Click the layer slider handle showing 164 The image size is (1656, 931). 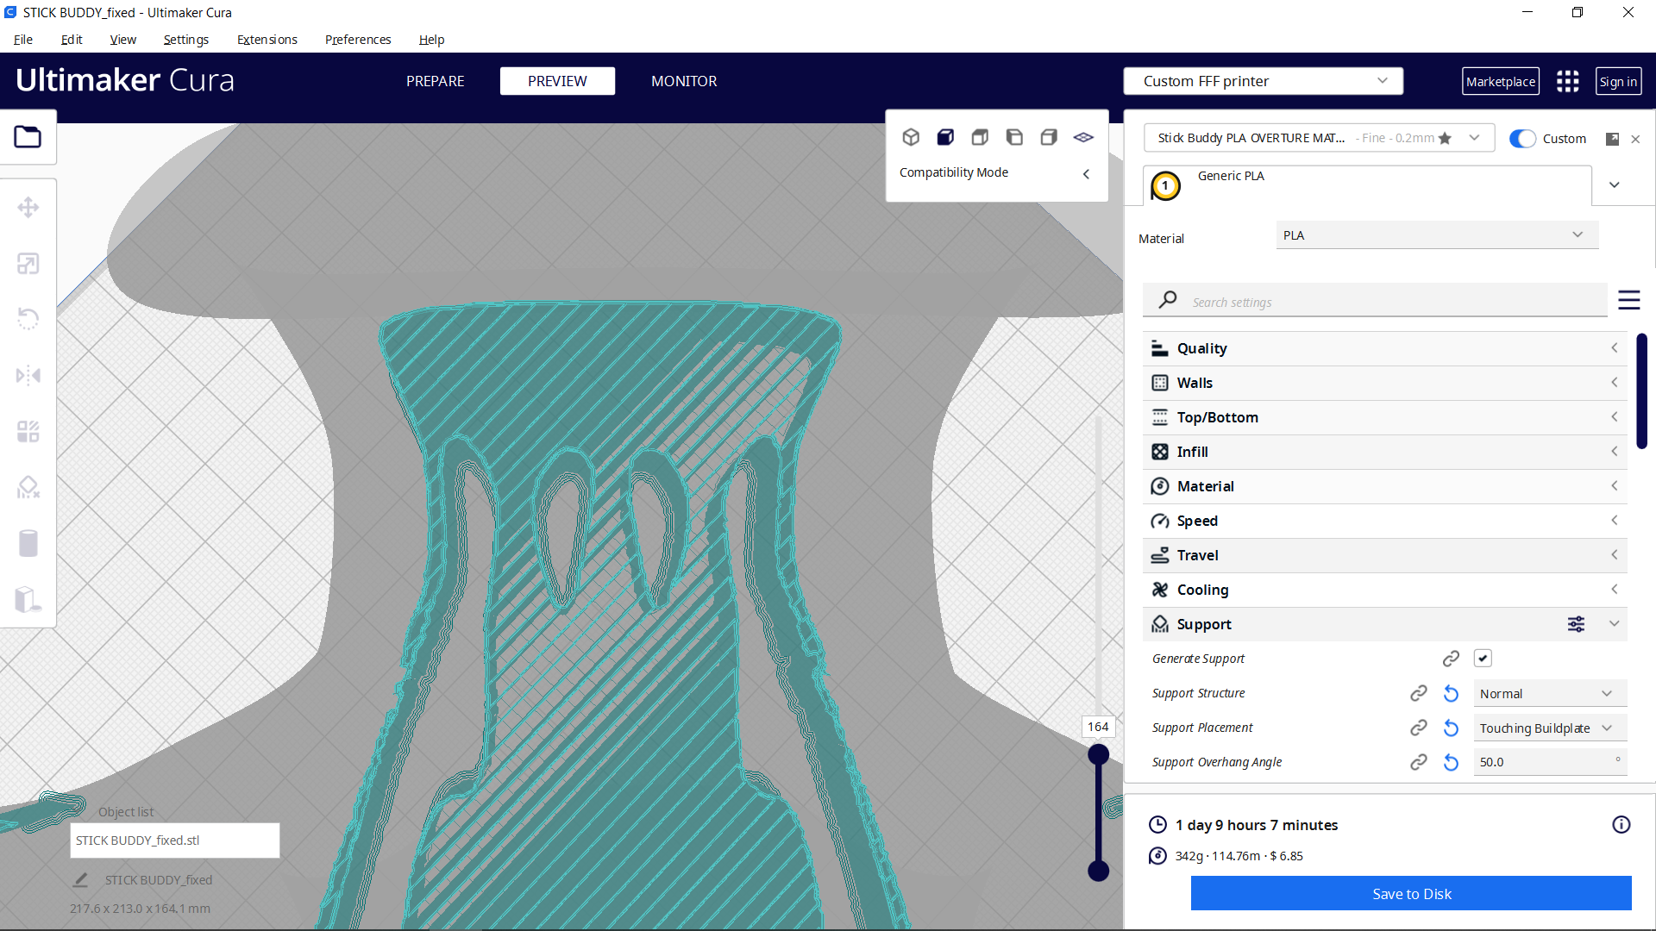point(1098,753)
